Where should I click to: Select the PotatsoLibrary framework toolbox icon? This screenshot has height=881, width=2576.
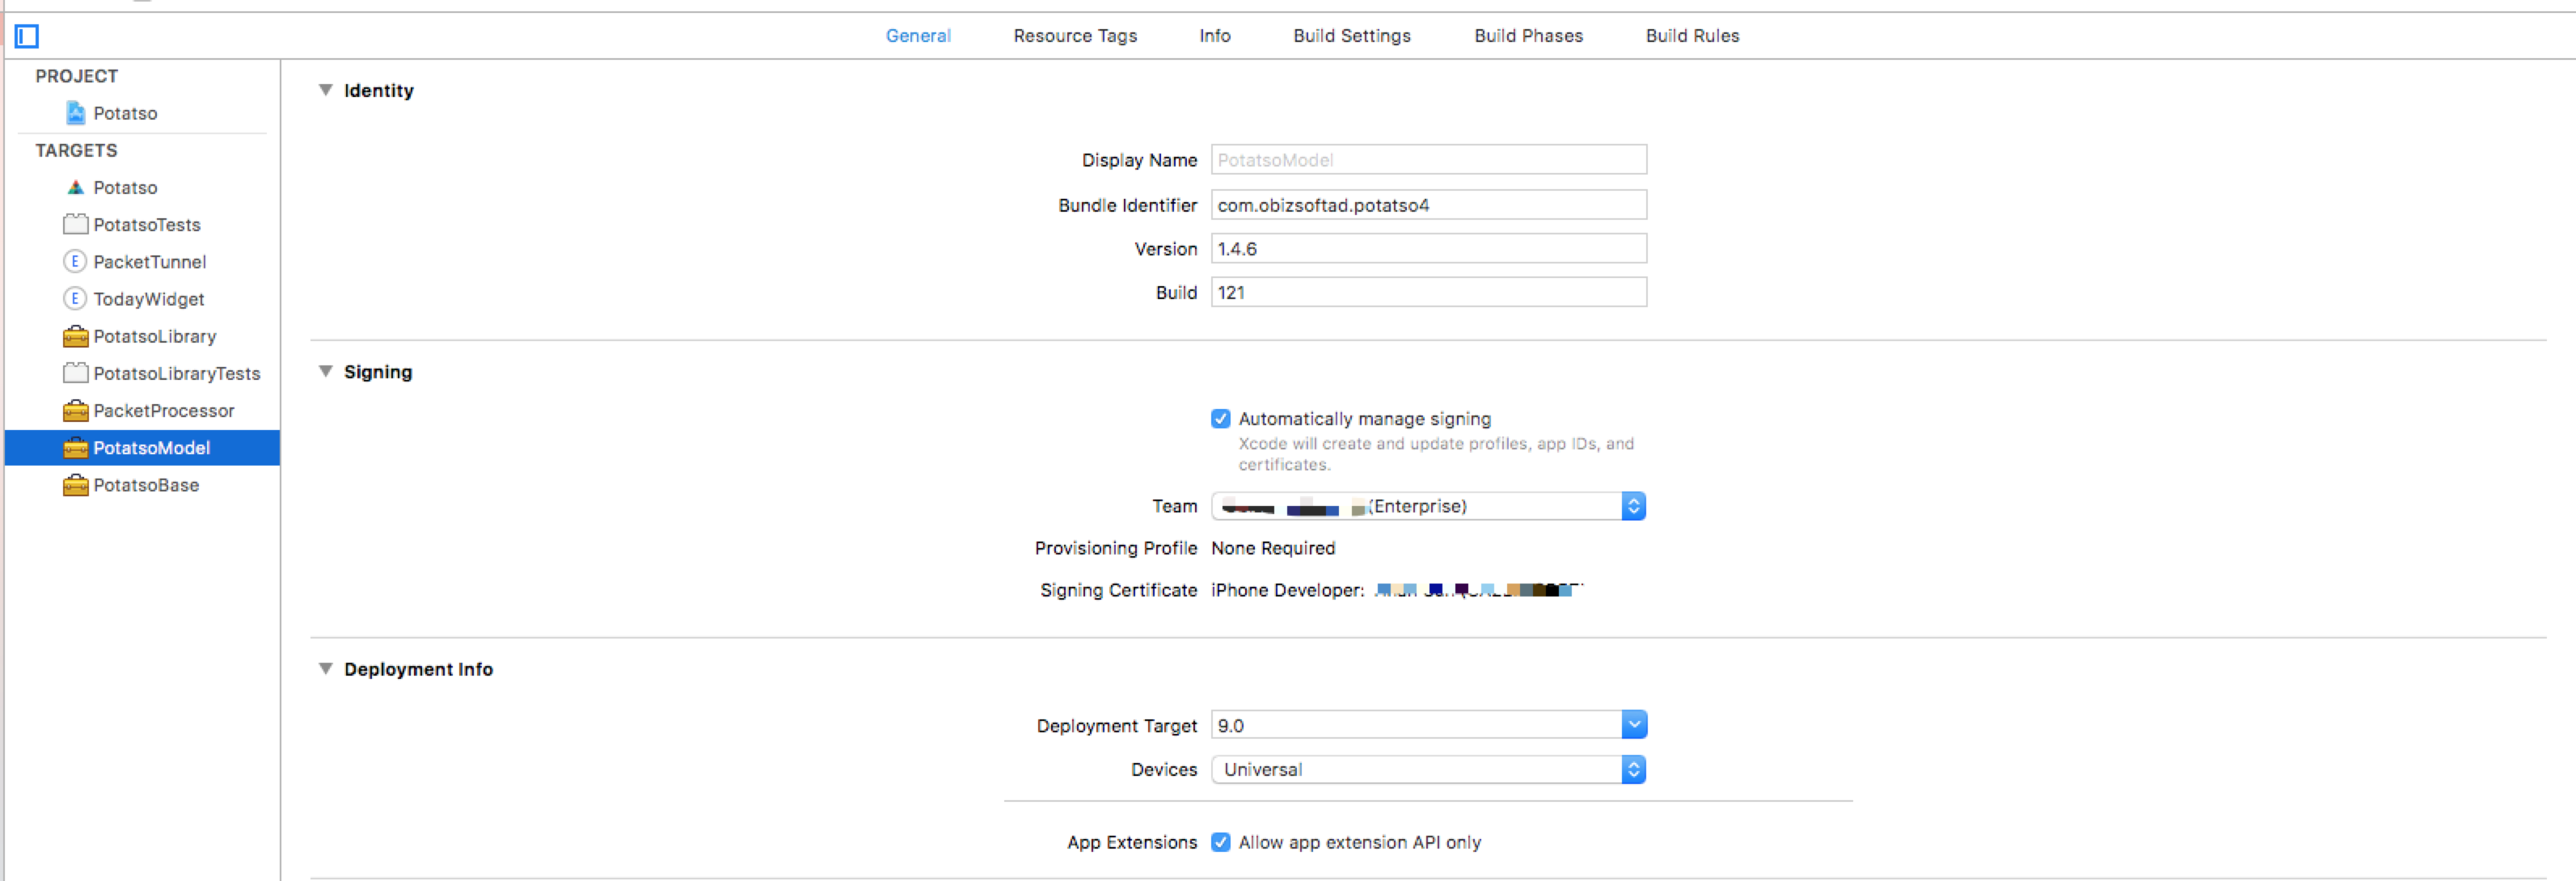point(75,336)
